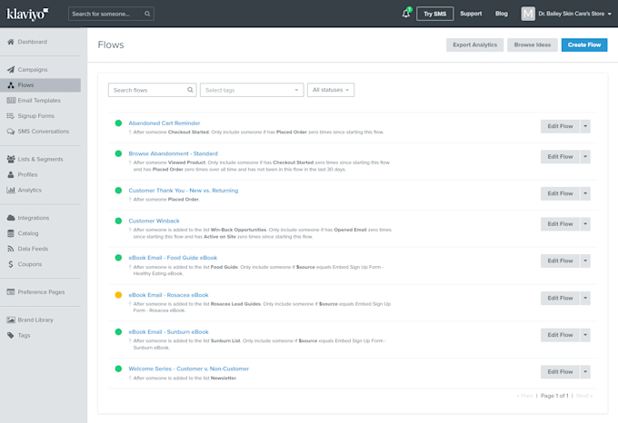
Task: Click the Try SMS button
Action: (435, 14)
